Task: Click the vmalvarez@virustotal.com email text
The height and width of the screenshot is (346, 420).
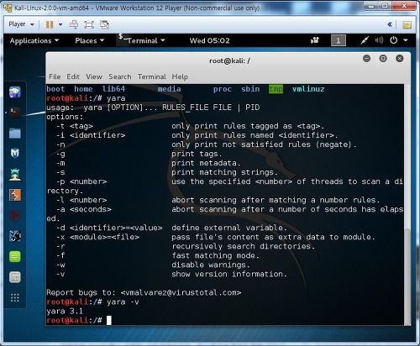Action: click(x=181, y=292)
